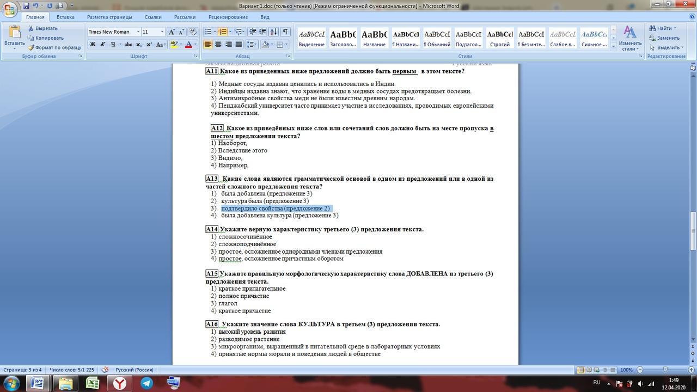
Task: Zoom in with the plus button in status bar
Action: [692, 370]
